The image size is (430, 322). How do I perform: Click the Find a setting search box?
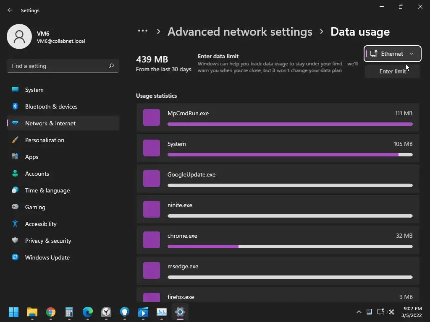point(58,66)
